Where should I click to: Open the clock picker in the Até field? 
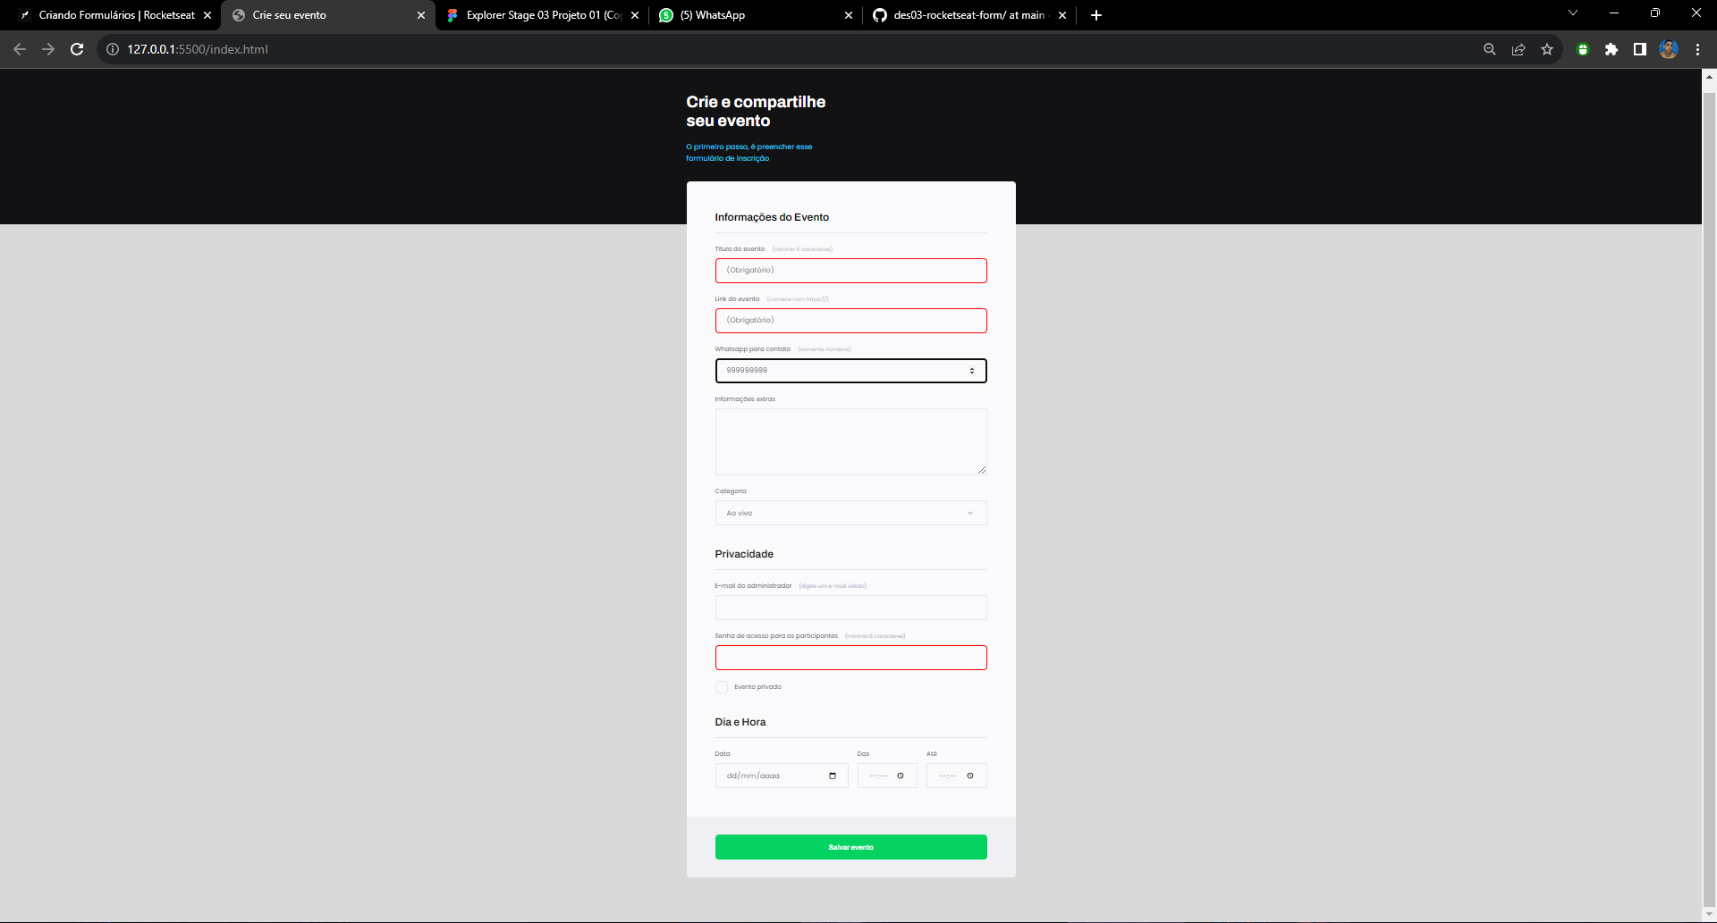970,776
